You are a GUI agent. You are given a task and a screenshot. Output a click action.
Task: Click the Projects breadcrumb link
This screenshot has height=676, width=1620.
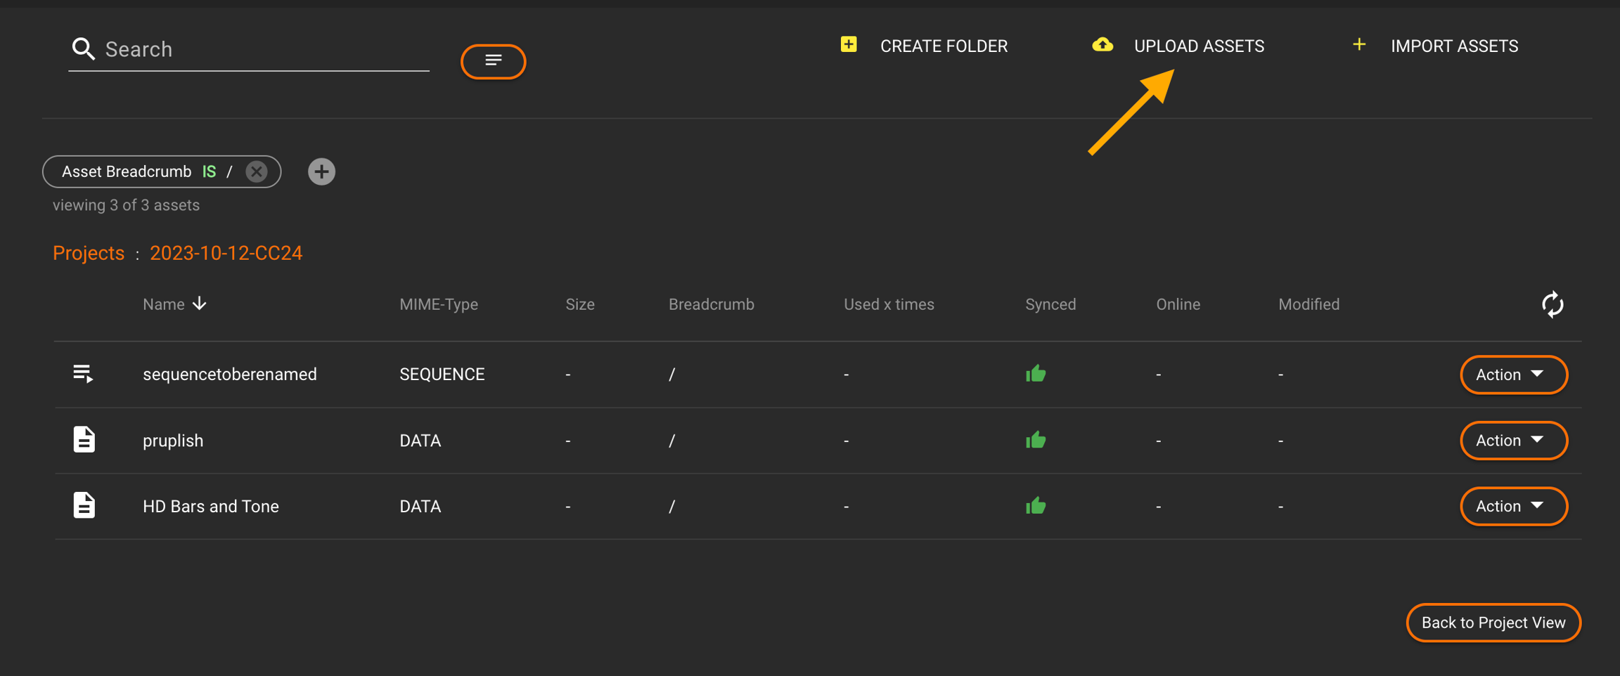tap(89, 253)
